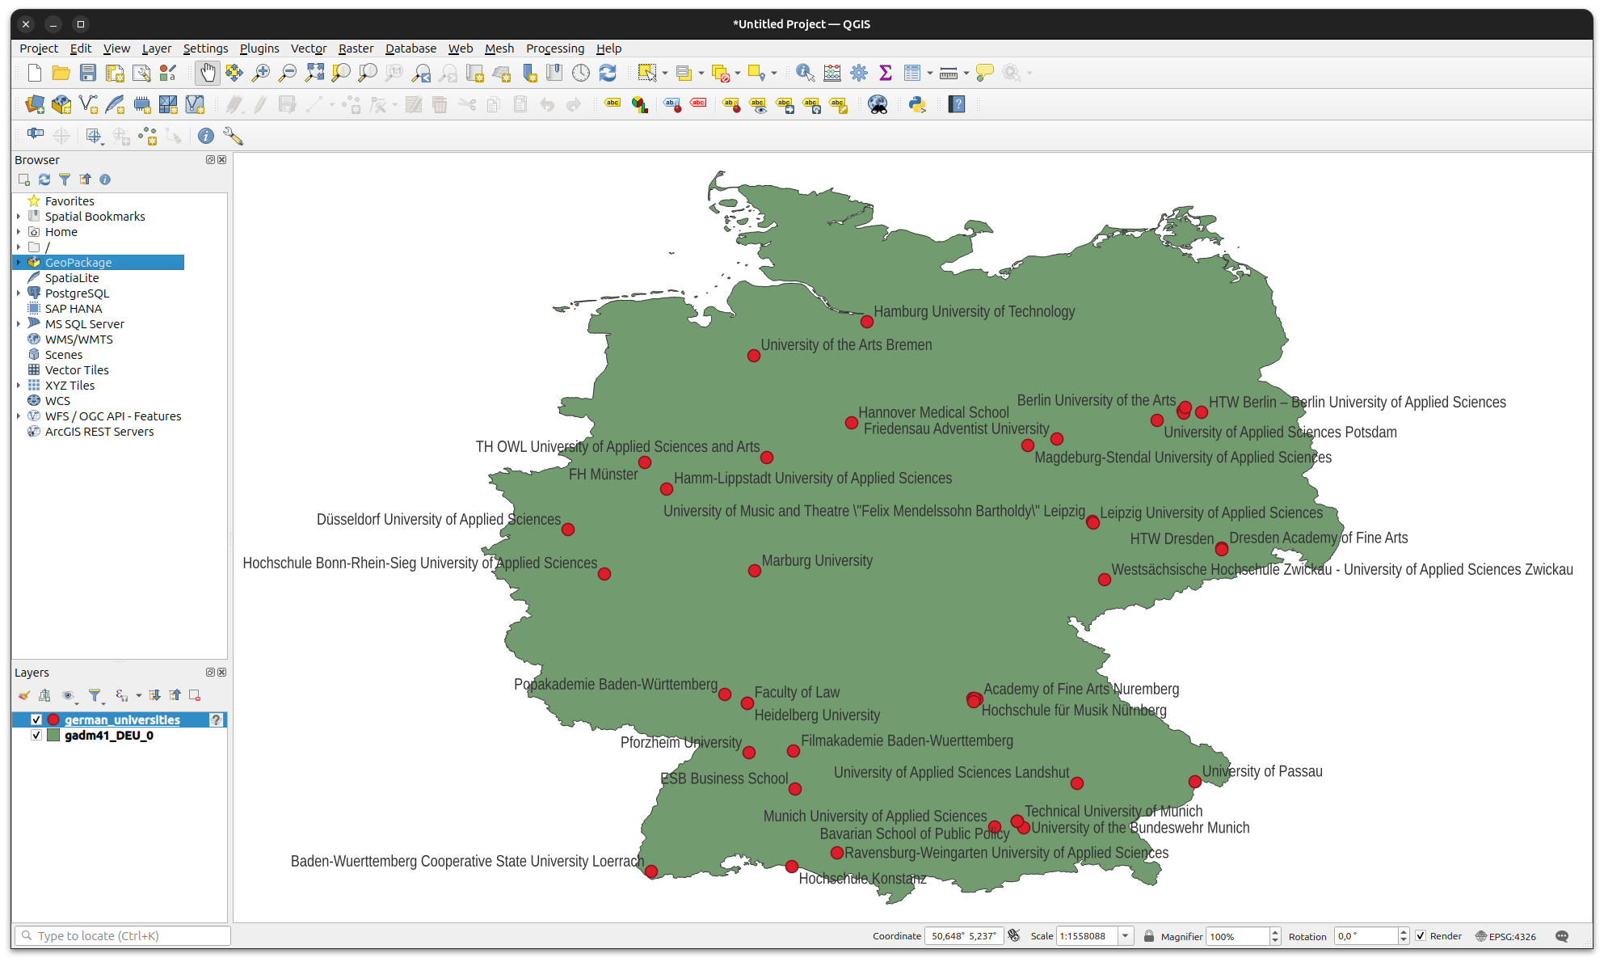Open the Help contents icon
This screenshot has height=962, width=1604.
[x=957, y=104]
